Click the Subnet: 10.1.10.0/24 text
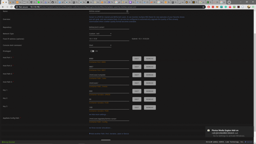Screen dimensions: 256x144 (140, 39)
